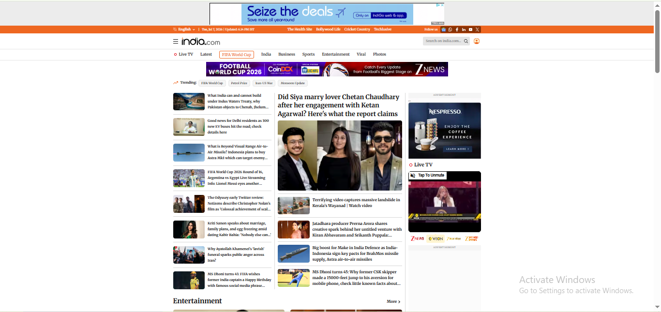Open Argentina vs Egypt Live Streaming article
The width and height of the screenshot is (661, 312).
(236, 178)
